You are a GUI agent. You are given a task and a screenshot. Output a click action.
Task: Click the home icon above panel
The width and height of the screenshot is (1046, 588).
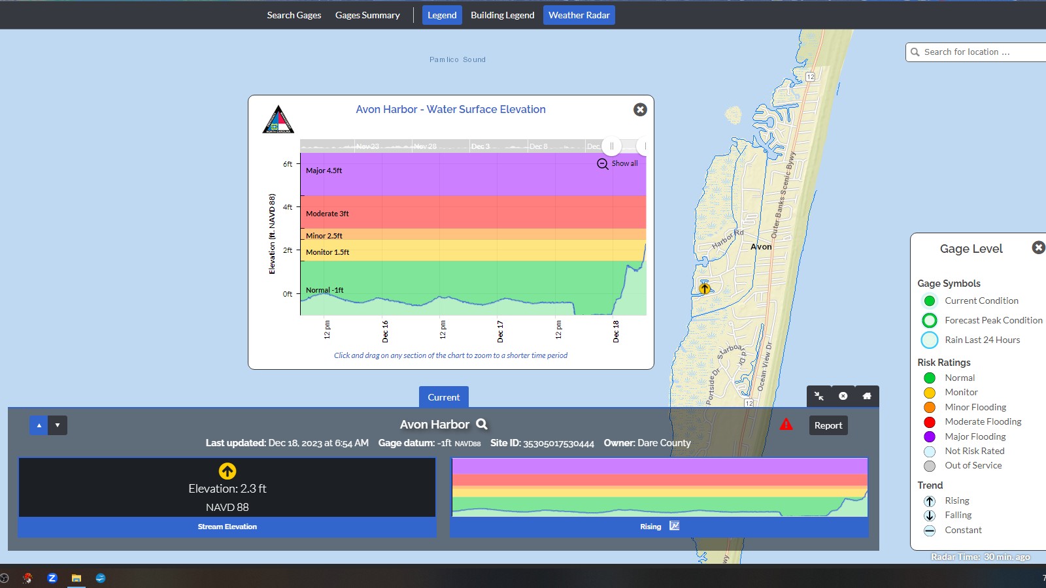pos(867,396)
